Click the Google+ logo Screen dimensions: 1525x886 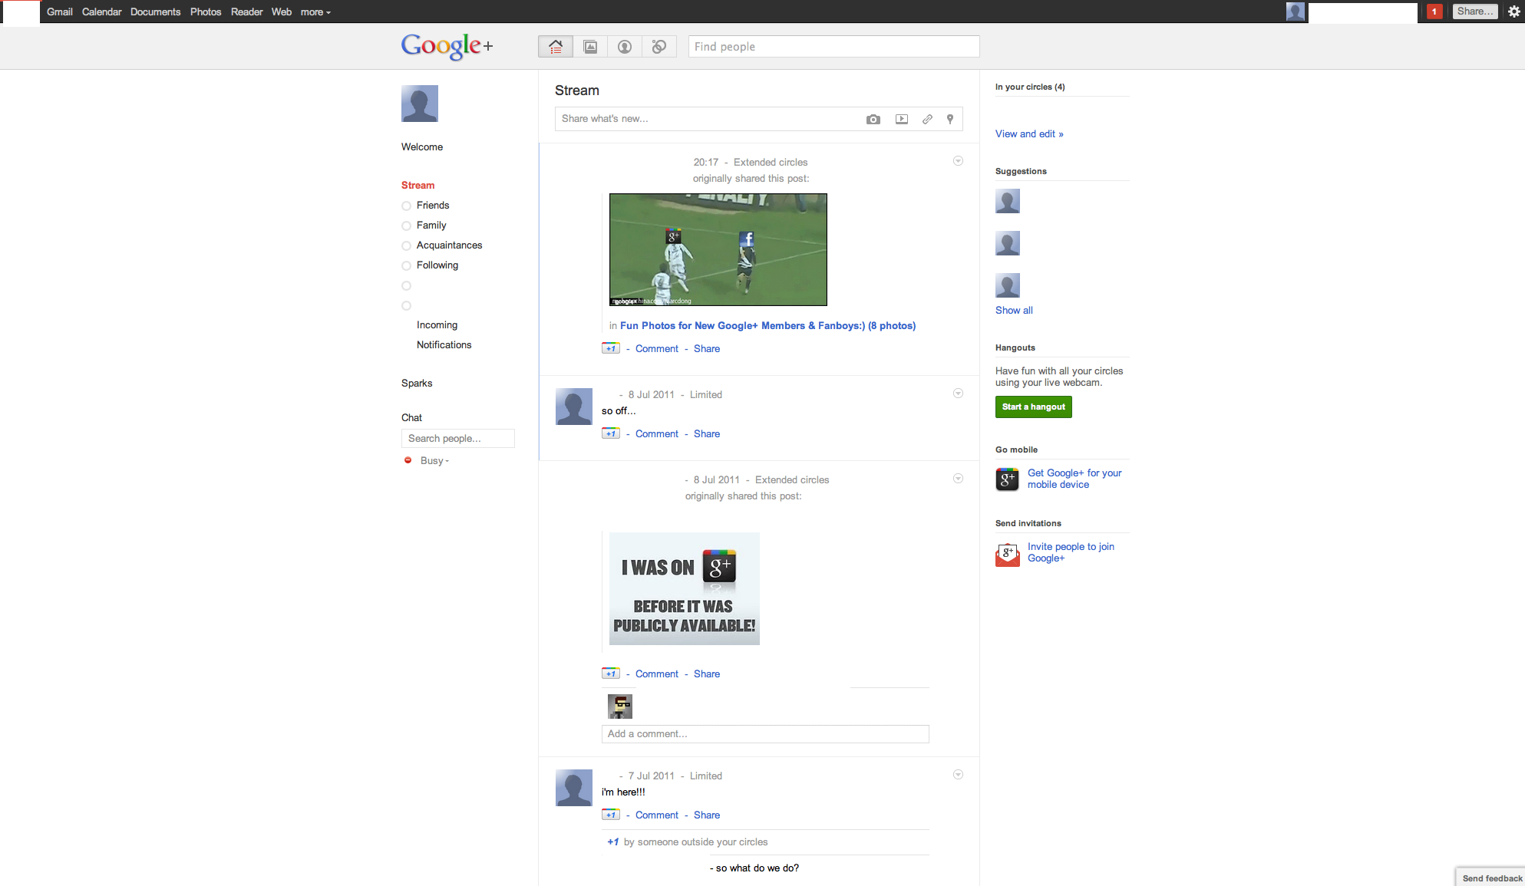coord(447,47)
